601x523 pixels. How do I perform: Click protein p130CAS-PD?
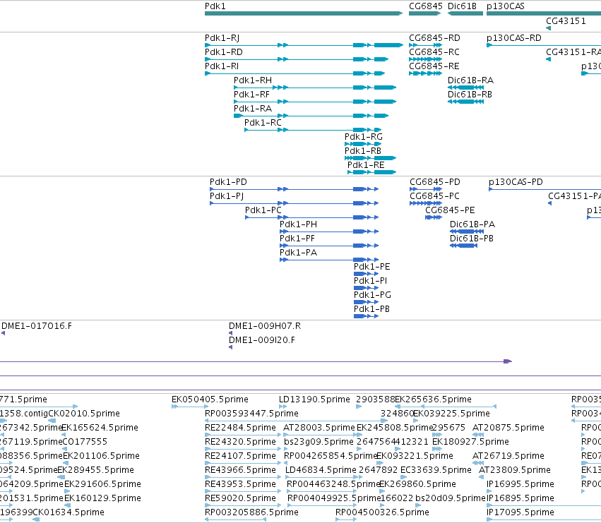pos(545,189)
